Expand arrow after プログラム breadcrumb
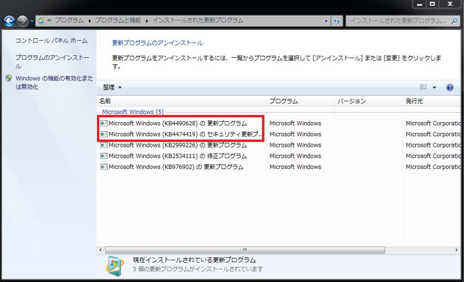The image size is (464, 282). coord(90,20)
